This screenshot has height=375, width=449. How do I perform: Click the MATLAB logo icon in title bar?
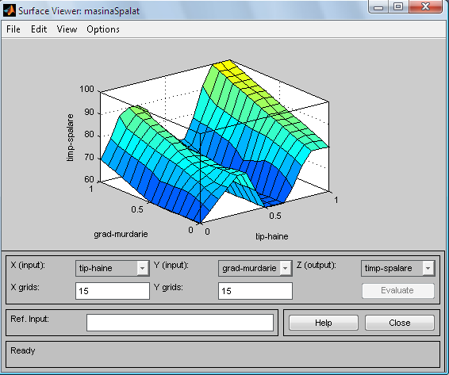(10, 10)
